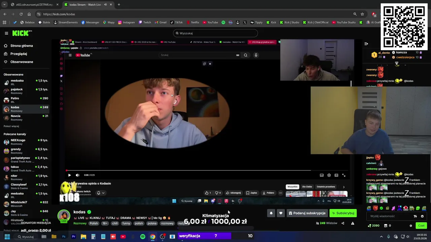Click the Rozmowy category link

[x=80, y=223]
